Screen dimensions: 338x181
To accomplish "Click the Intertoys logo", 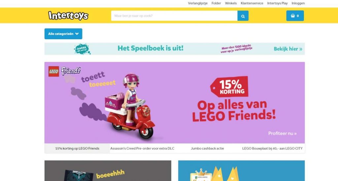I will pyautogui.click(x=68, y=16).
